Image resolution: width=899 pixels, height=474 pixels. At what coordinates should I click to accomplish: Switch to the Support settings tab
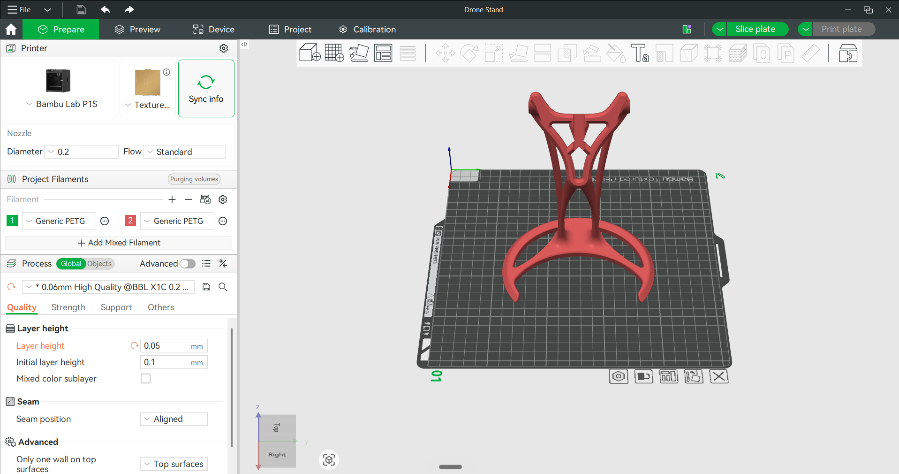(x=116, y=307)
